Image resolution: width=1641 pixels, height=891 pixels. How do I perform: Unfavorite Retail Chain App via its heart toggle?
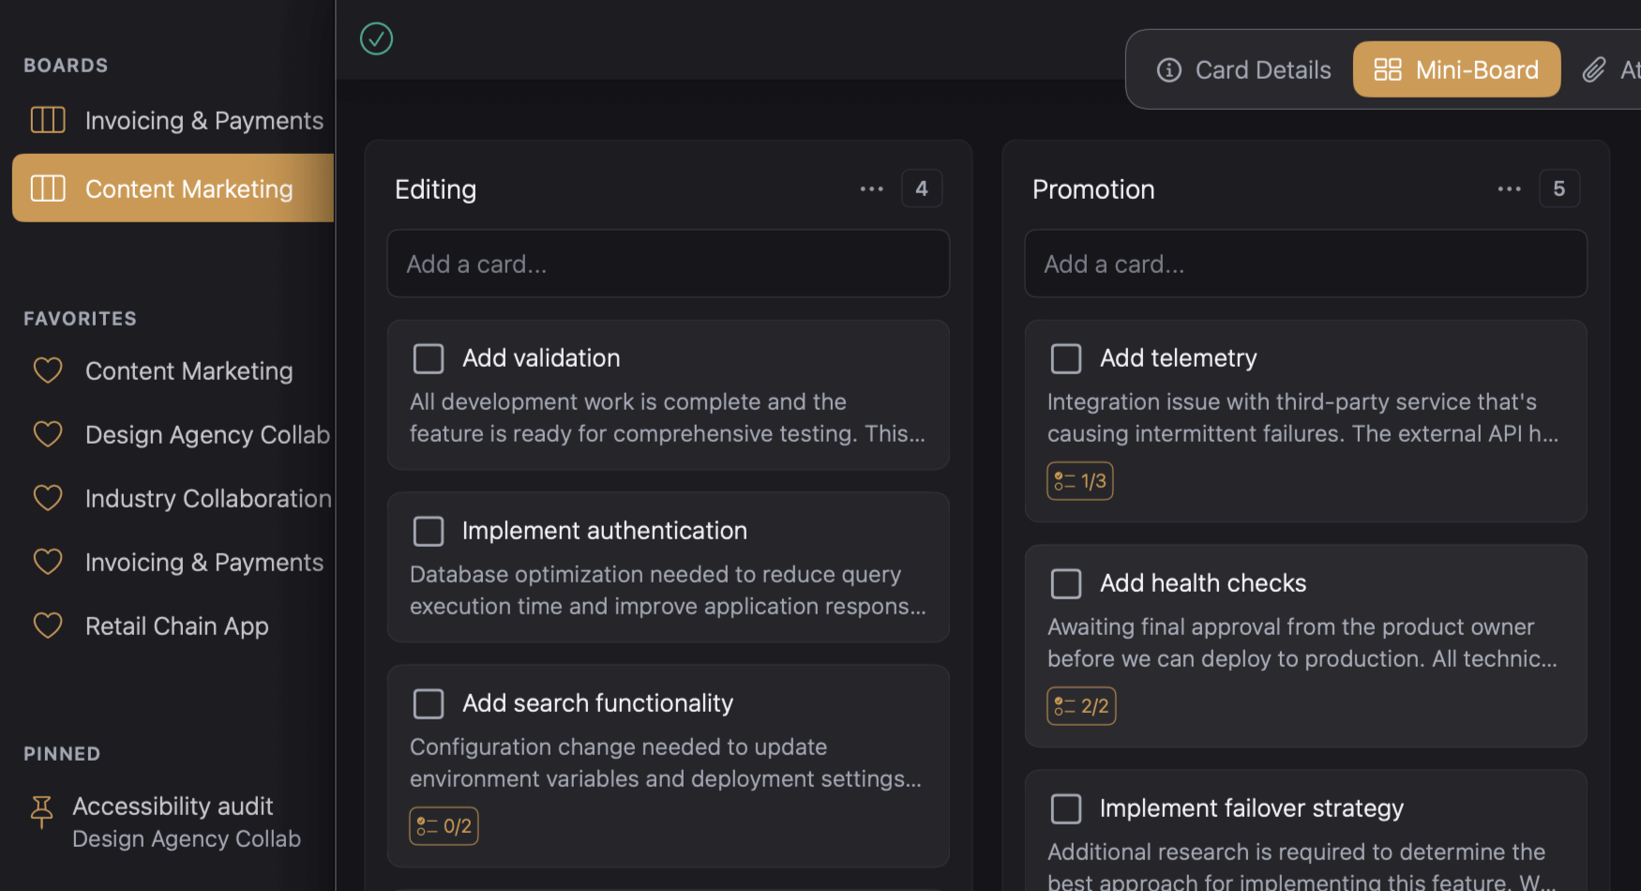click(x=48, y=626)
